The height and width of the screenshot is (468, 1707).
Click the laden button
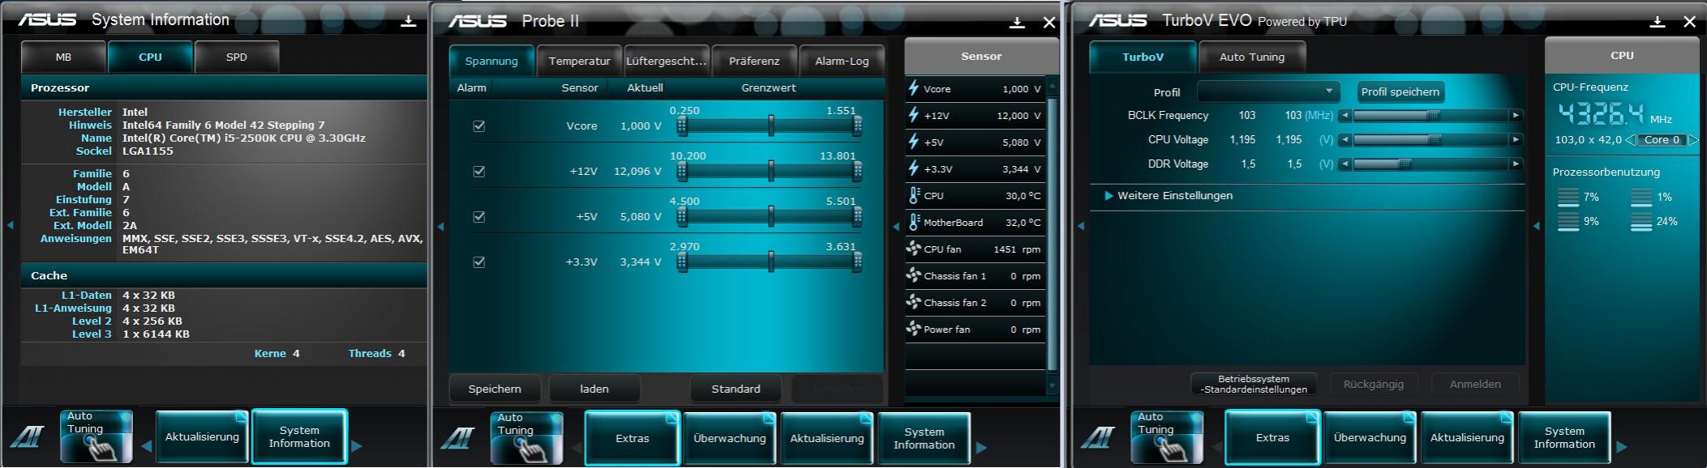594,389
